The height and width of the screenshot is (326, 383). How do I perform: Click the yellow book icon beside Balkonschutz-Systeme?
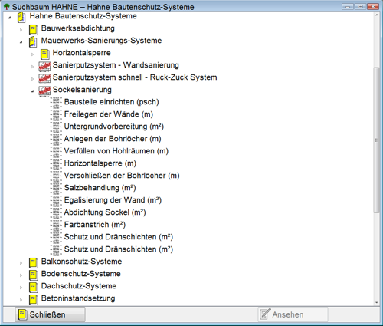(34, 262)
